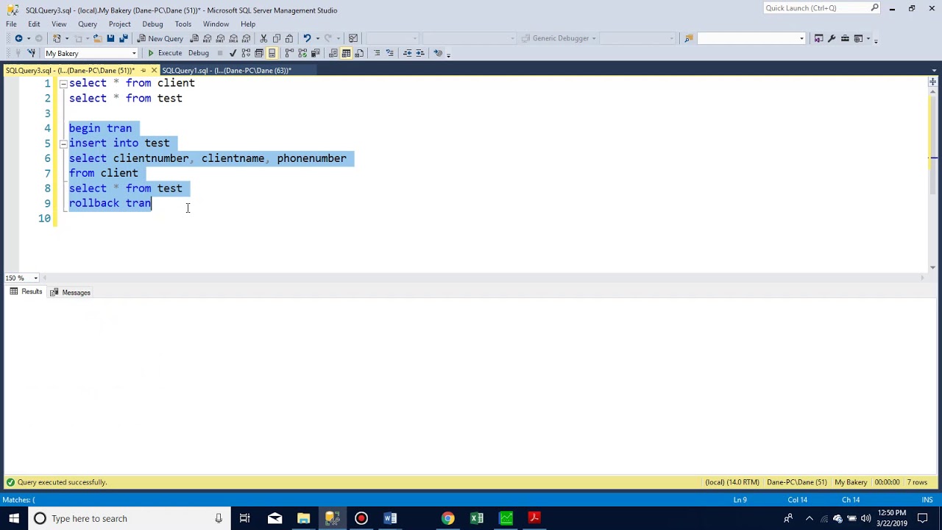Click the Increase Indent icon
The width and height of the screenshot is (942, 530).
coord(420,53)
